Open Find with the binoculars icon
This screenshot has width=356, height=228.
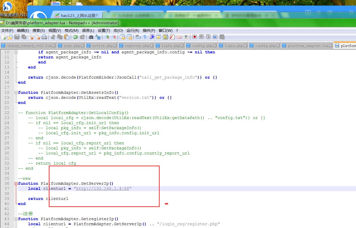[91, 37]
